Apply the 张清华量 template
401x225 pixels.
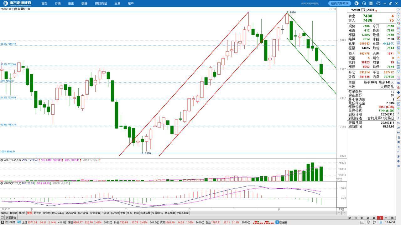[x=145, y=213]
